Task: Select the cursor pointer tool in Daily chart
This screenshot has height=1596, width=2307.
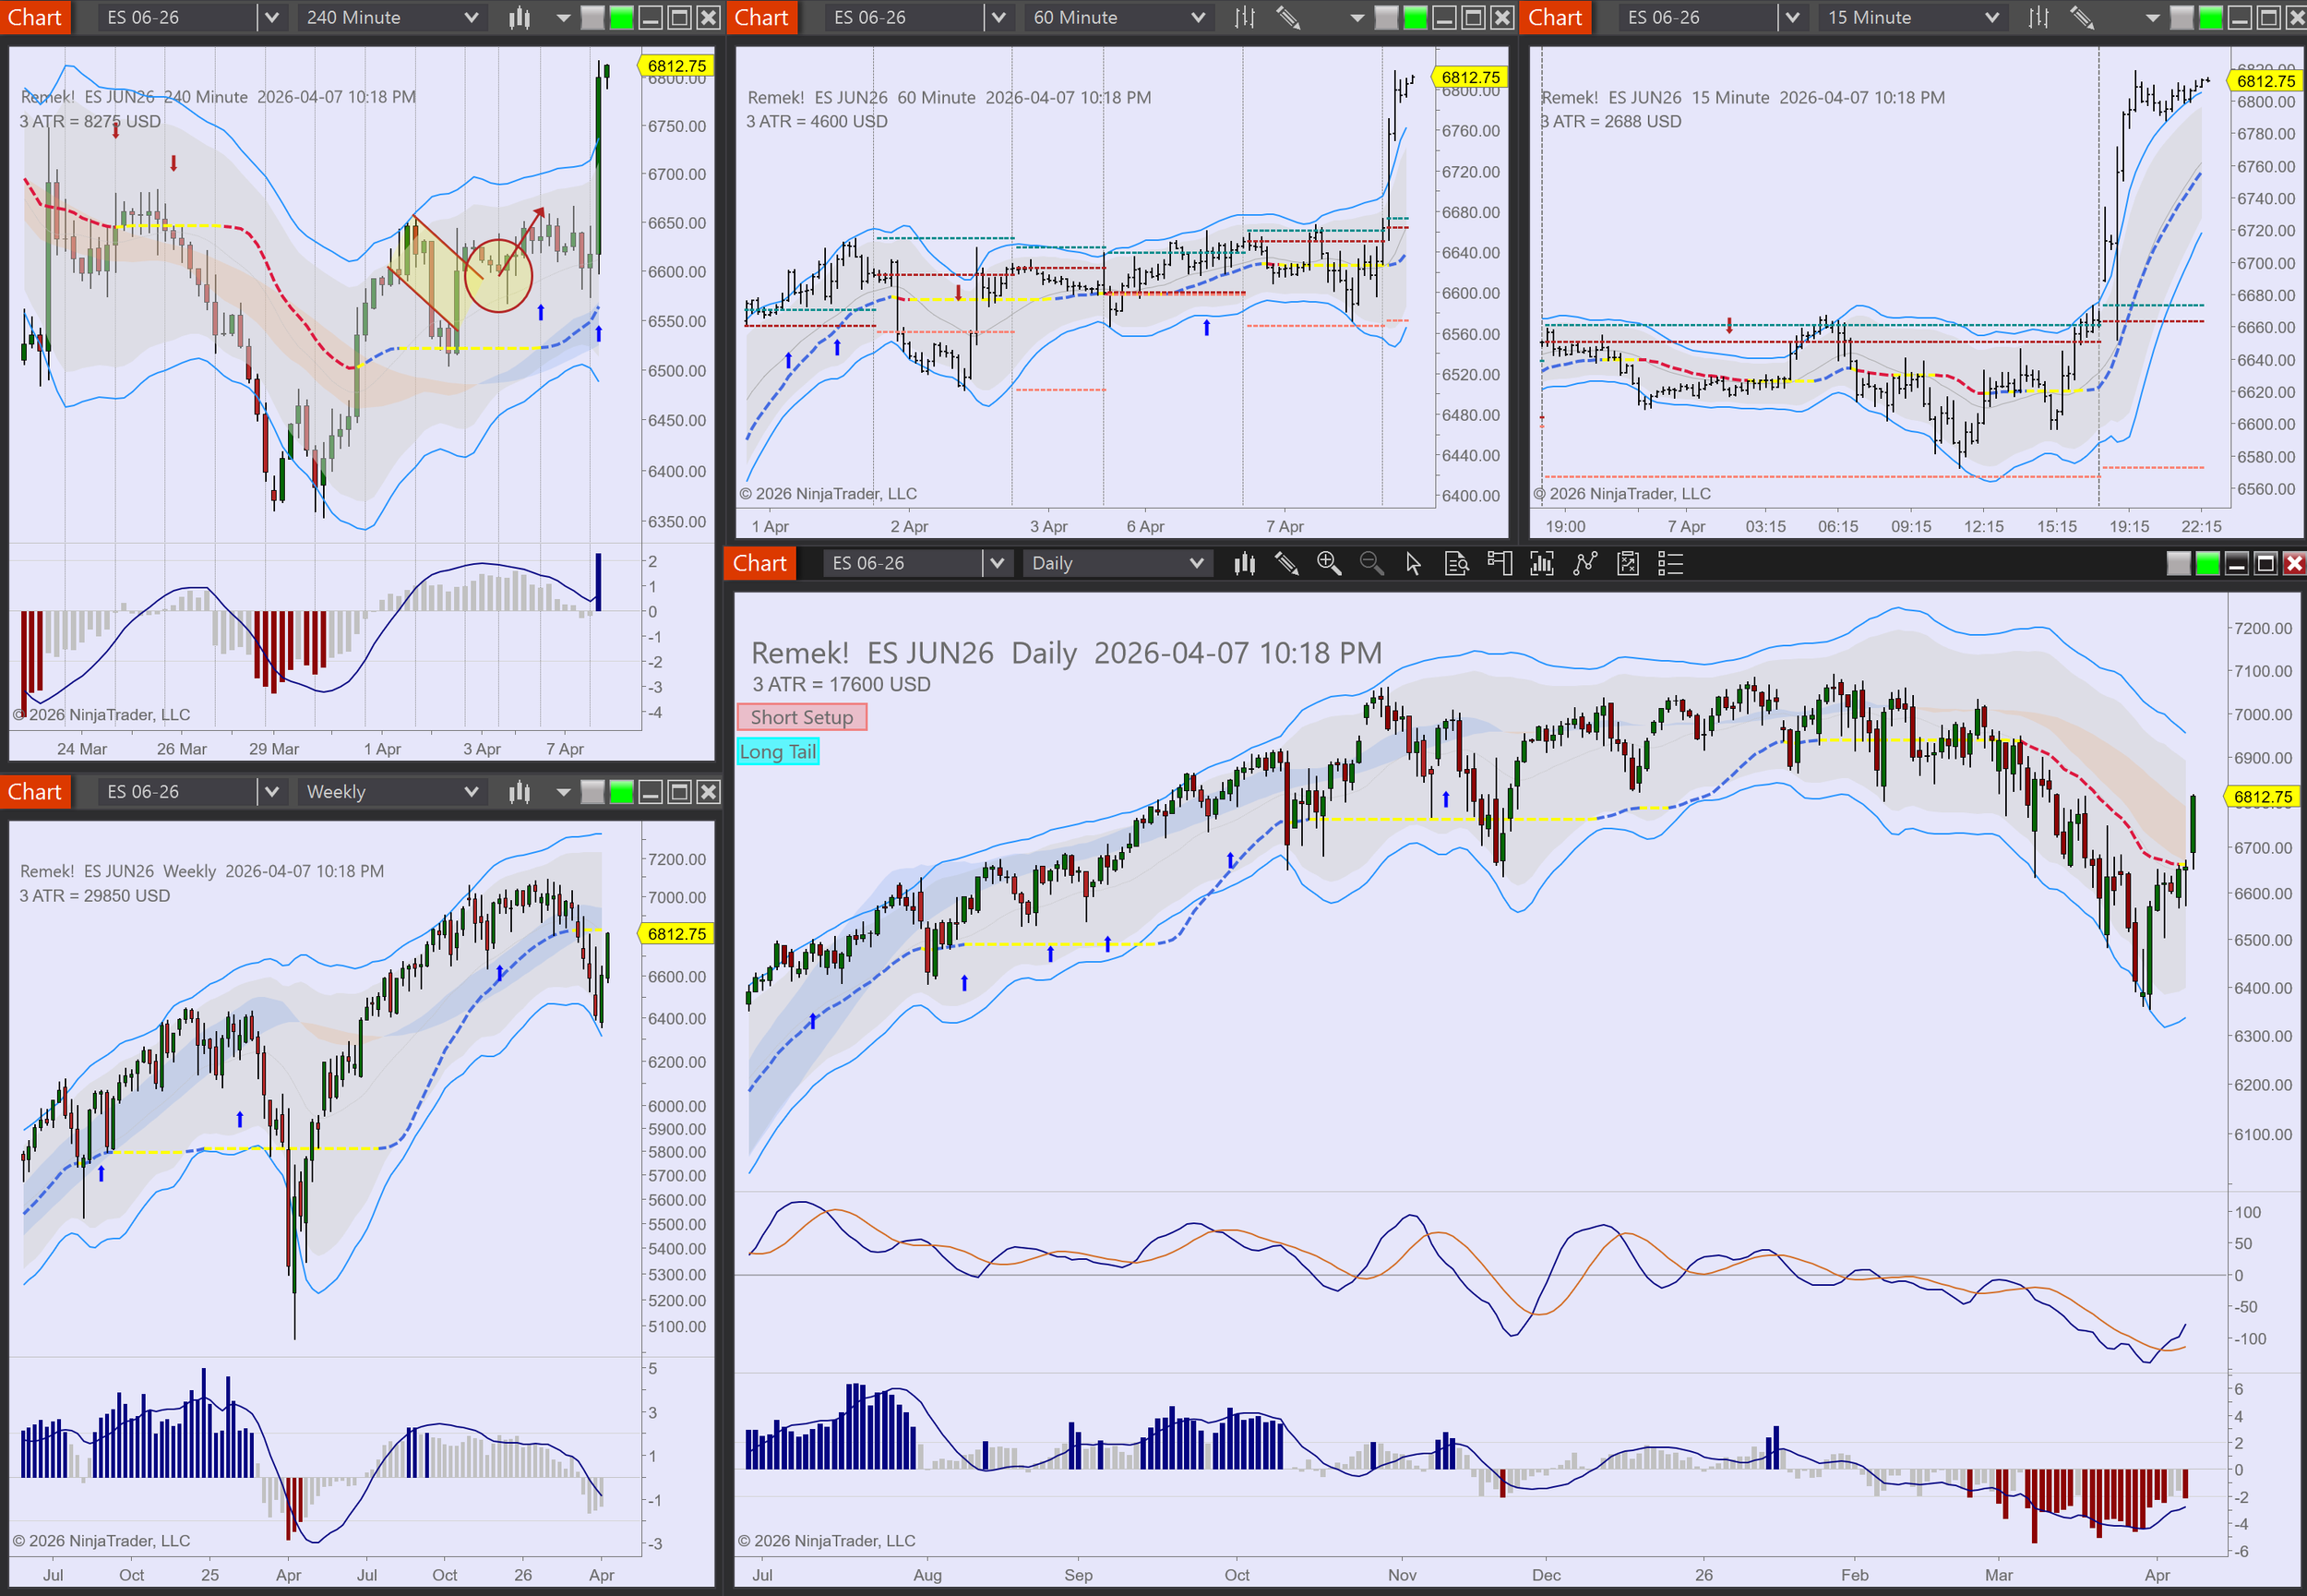Action: click(x=1413, y=564)
